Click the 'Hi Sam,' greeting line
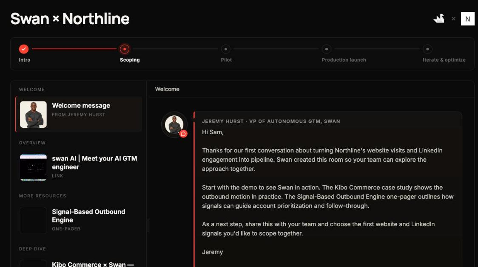Image resolution: width=478 pixels, height=267 pixels. pyautogui.click(x=213, y=132)
